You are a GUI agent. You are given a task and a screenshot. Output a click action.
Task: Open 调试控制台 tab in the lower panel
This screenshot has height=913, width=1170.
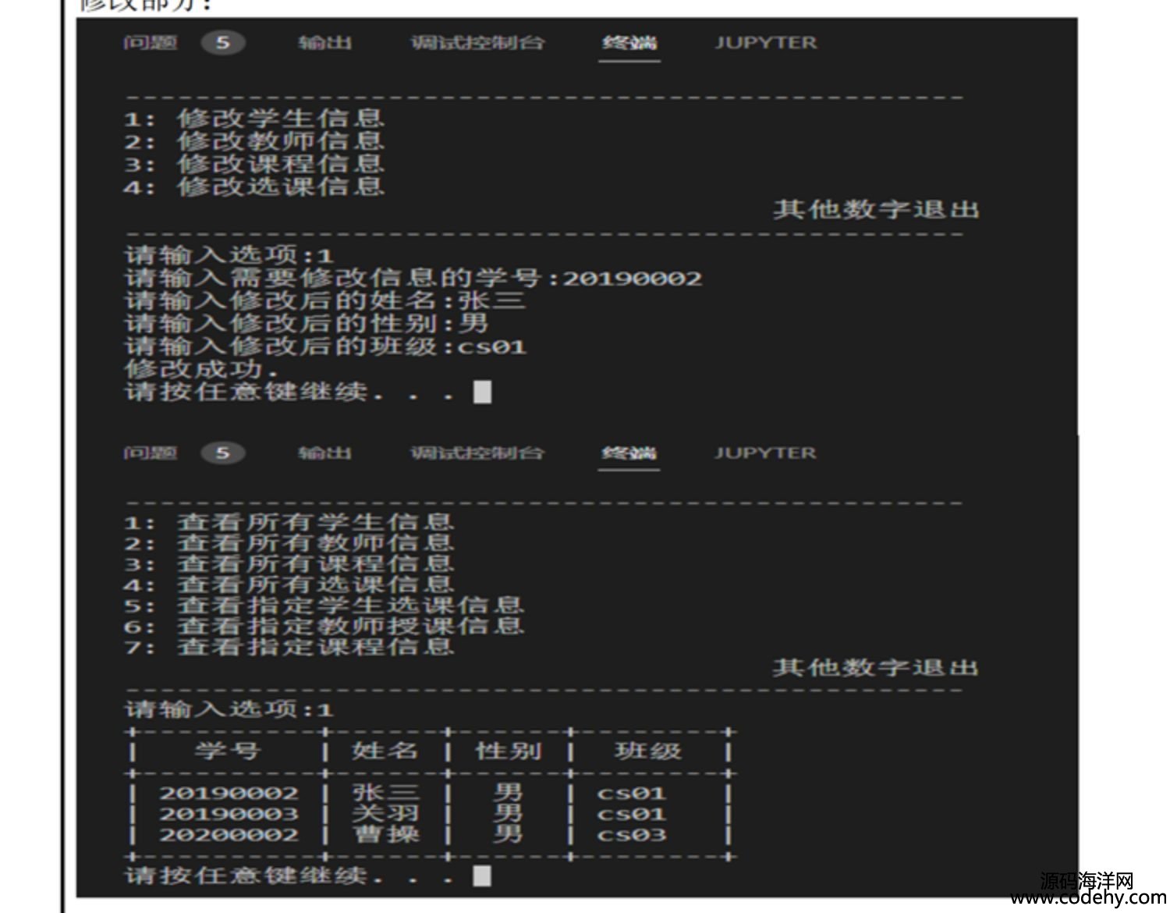477,453
